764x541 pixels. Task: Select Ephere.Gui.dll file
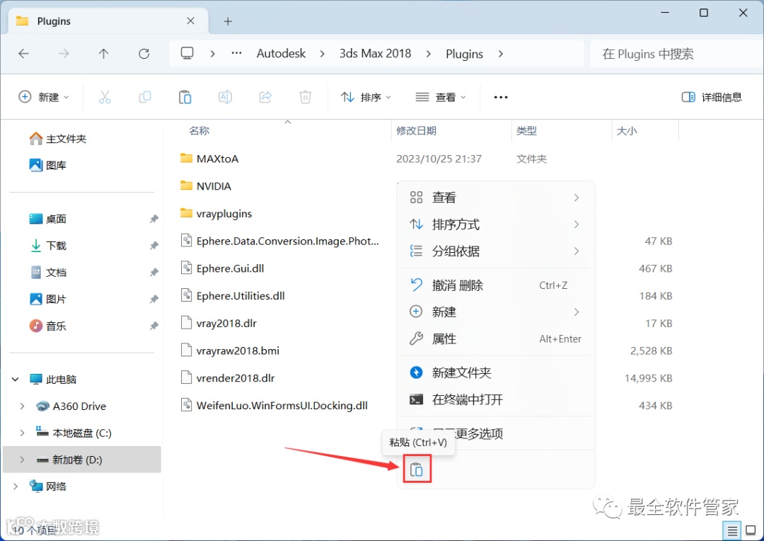point(230,268)
